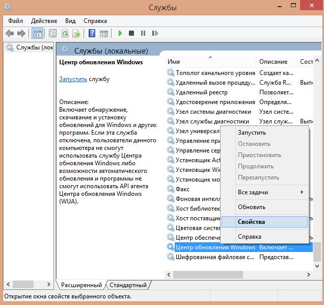Click description cell Предостав...

(276, 257)
